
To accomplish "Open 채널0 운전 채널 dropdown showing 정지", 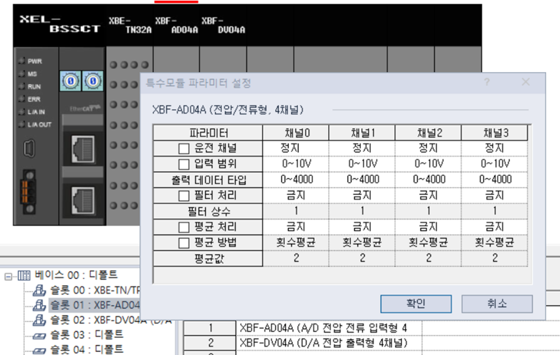I will [x=295, y=148].
